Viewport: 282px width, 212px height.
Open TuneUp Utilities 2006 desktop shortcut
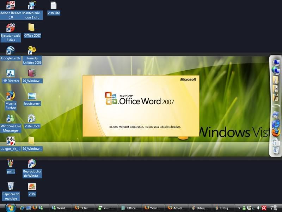(x=32, y=55)
